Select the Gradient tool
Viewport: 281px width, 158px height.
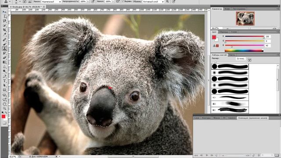(x=4, y=62)
